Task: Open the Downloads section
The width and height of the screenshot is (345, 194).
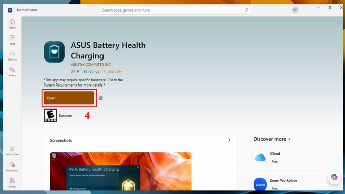Action: 12,166
